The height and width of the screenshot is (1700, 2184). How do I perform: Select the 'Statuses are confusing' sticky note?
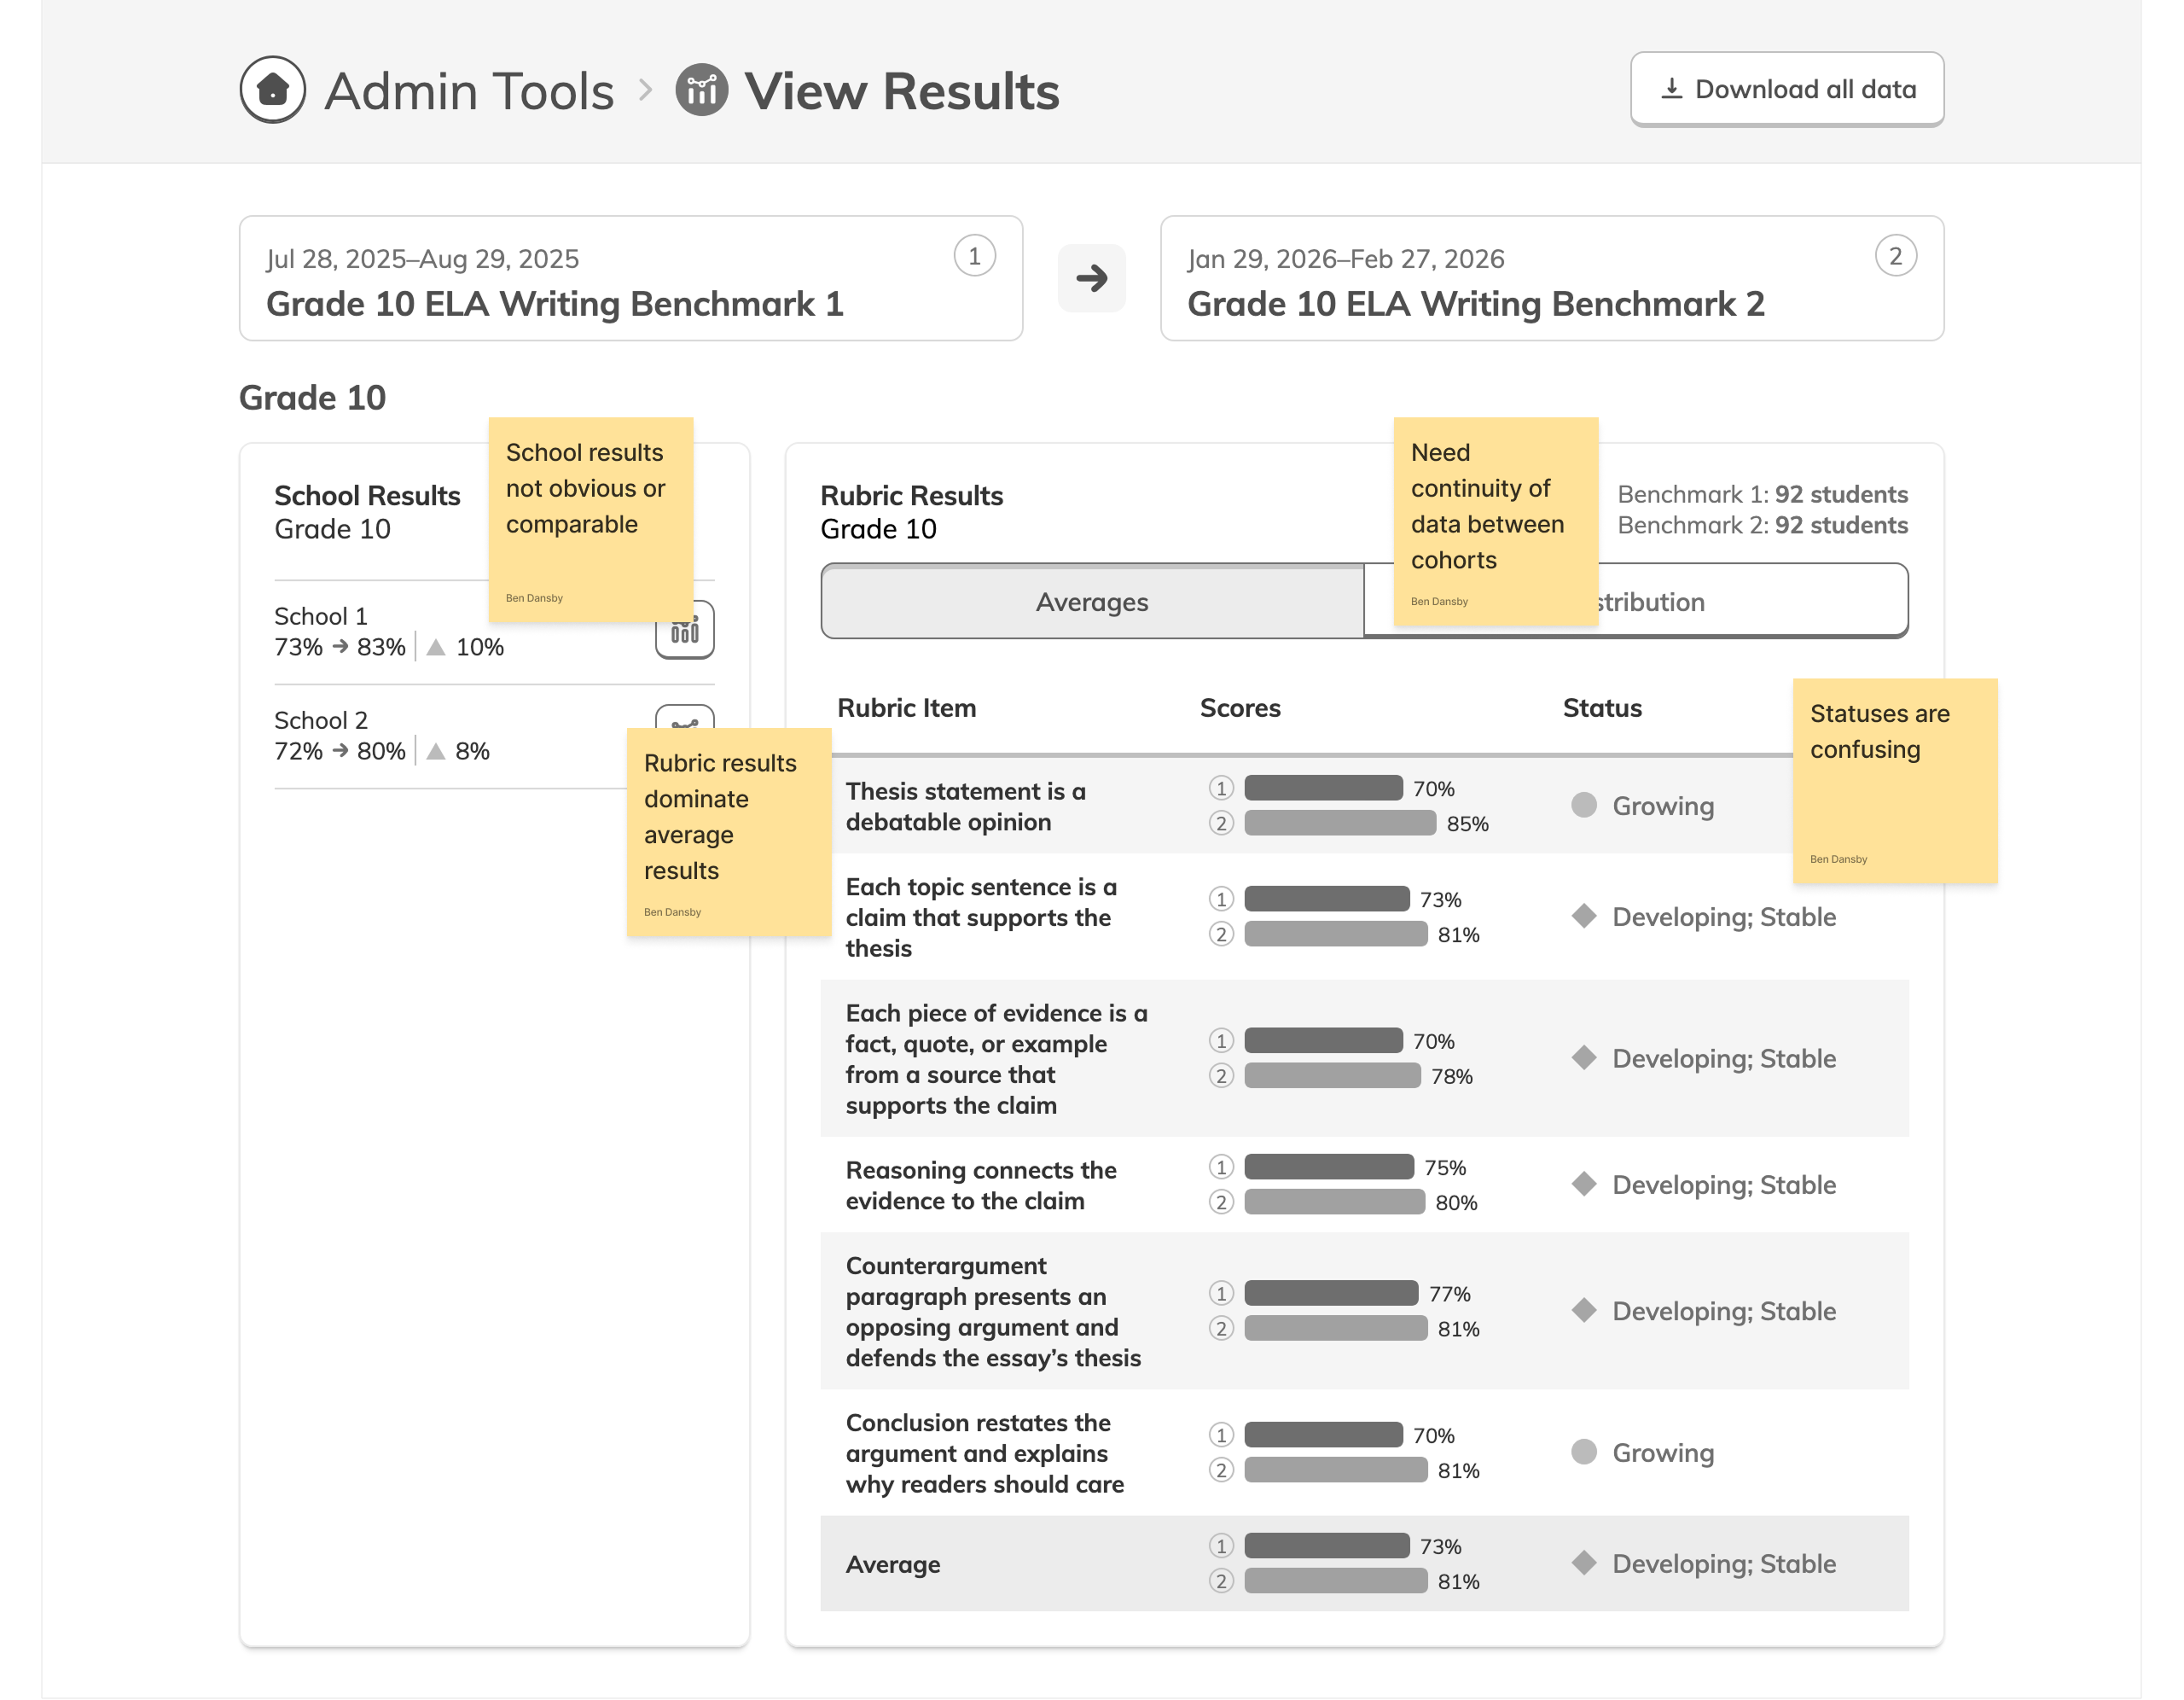[1894, 782]
